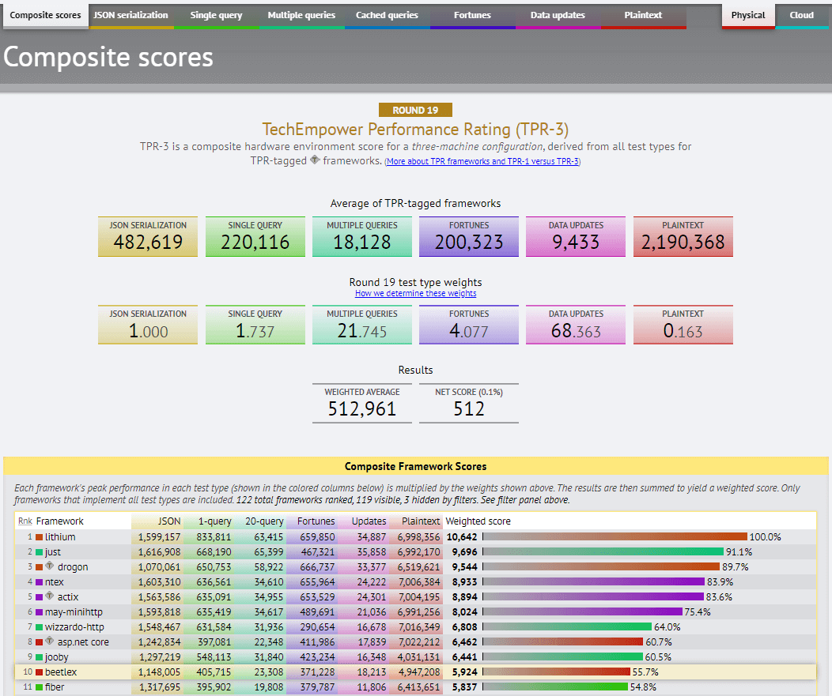Select the Composite scores tab
The height and width of the screenshot is (696, 832).
(44, 14)
